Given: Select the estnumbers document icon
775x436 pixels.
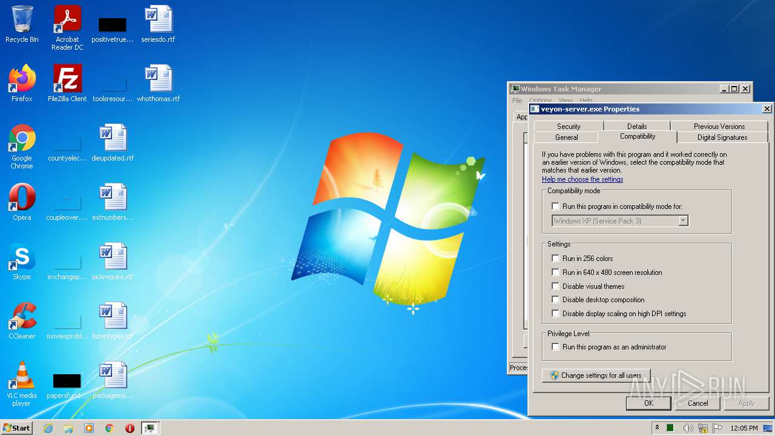Looking at the screenshot, I should [113, 202].
